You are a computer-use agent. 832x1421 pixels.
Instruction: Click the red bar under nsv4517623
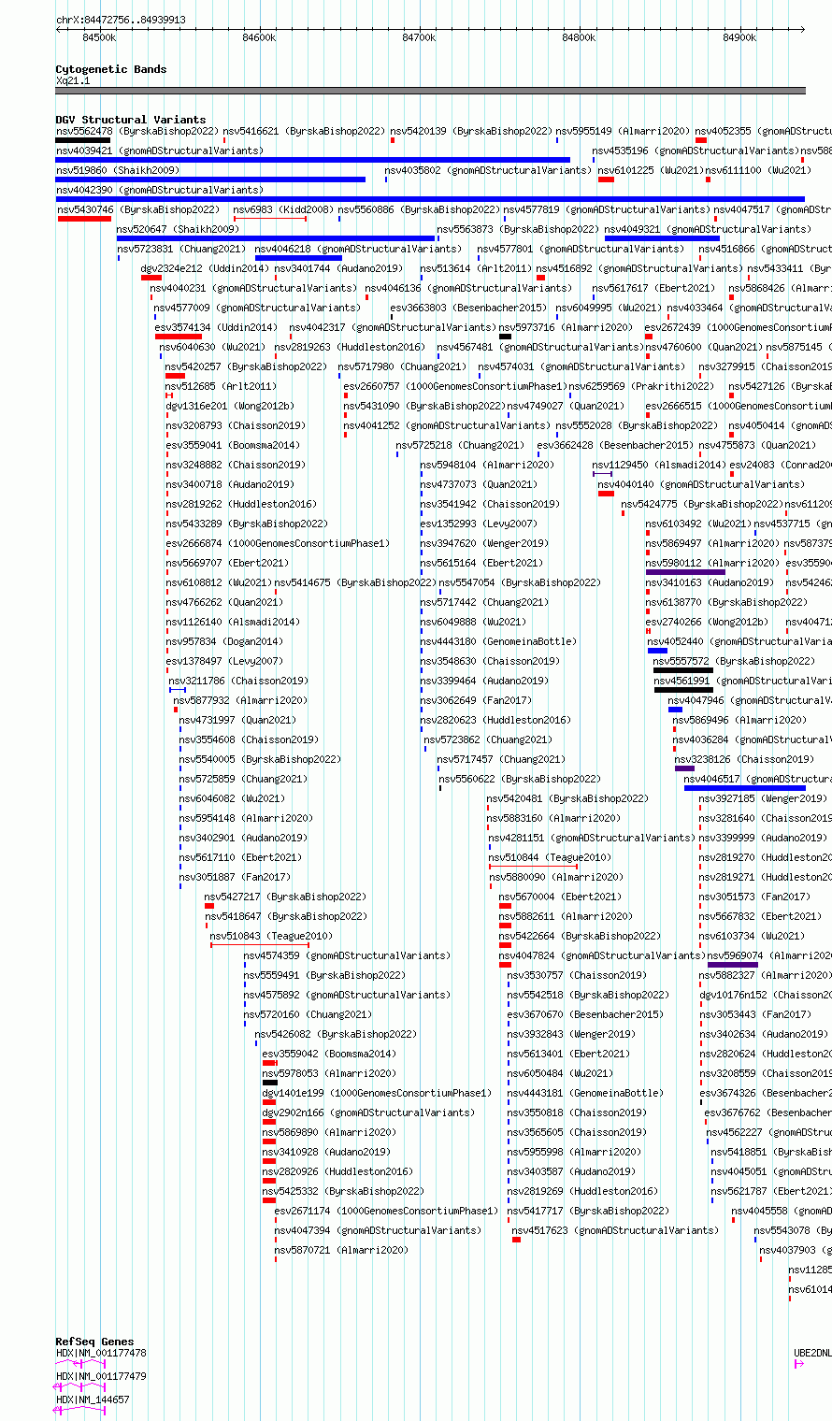(x=516, y=1240)
